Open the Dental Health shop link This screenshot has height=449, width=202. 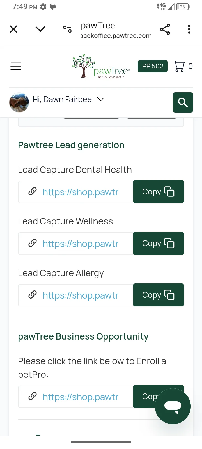click(80, 192)
